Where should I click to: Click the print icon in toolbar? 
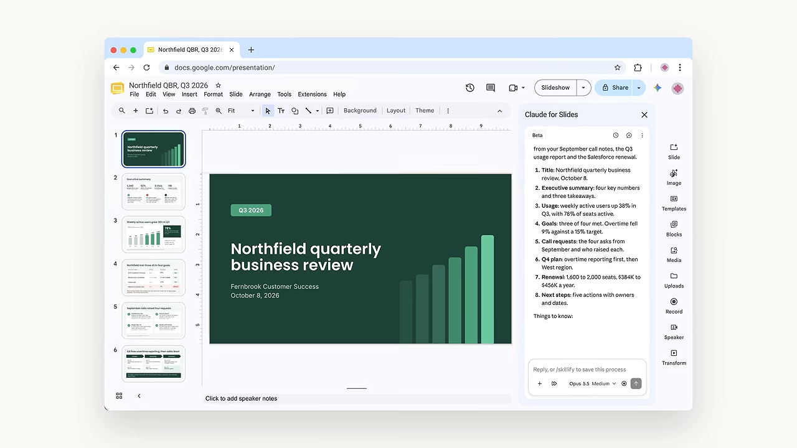[x=192, y=111]
